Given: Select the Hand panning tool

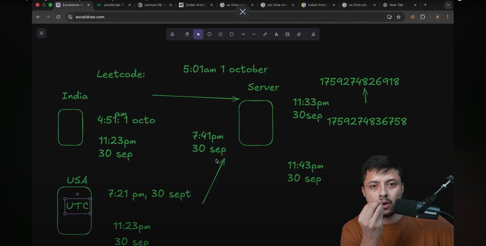Looking at the screenshot, I should pyautogui.click(x=187, y=34).
